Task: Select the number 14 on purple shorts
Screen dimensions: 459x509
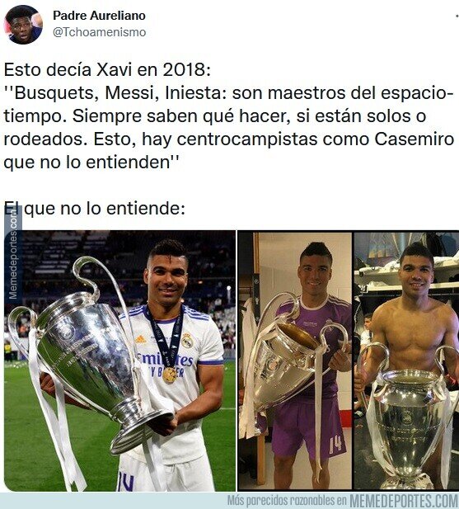Action: pos(335,445)
